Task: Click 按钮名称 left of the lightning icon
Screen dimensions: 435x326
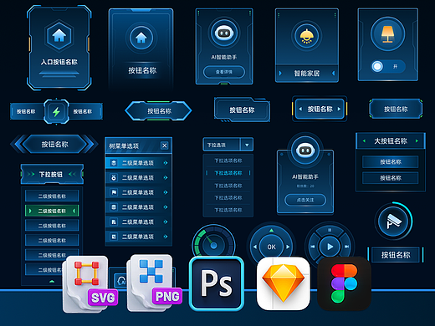Action: pos(27,111)
